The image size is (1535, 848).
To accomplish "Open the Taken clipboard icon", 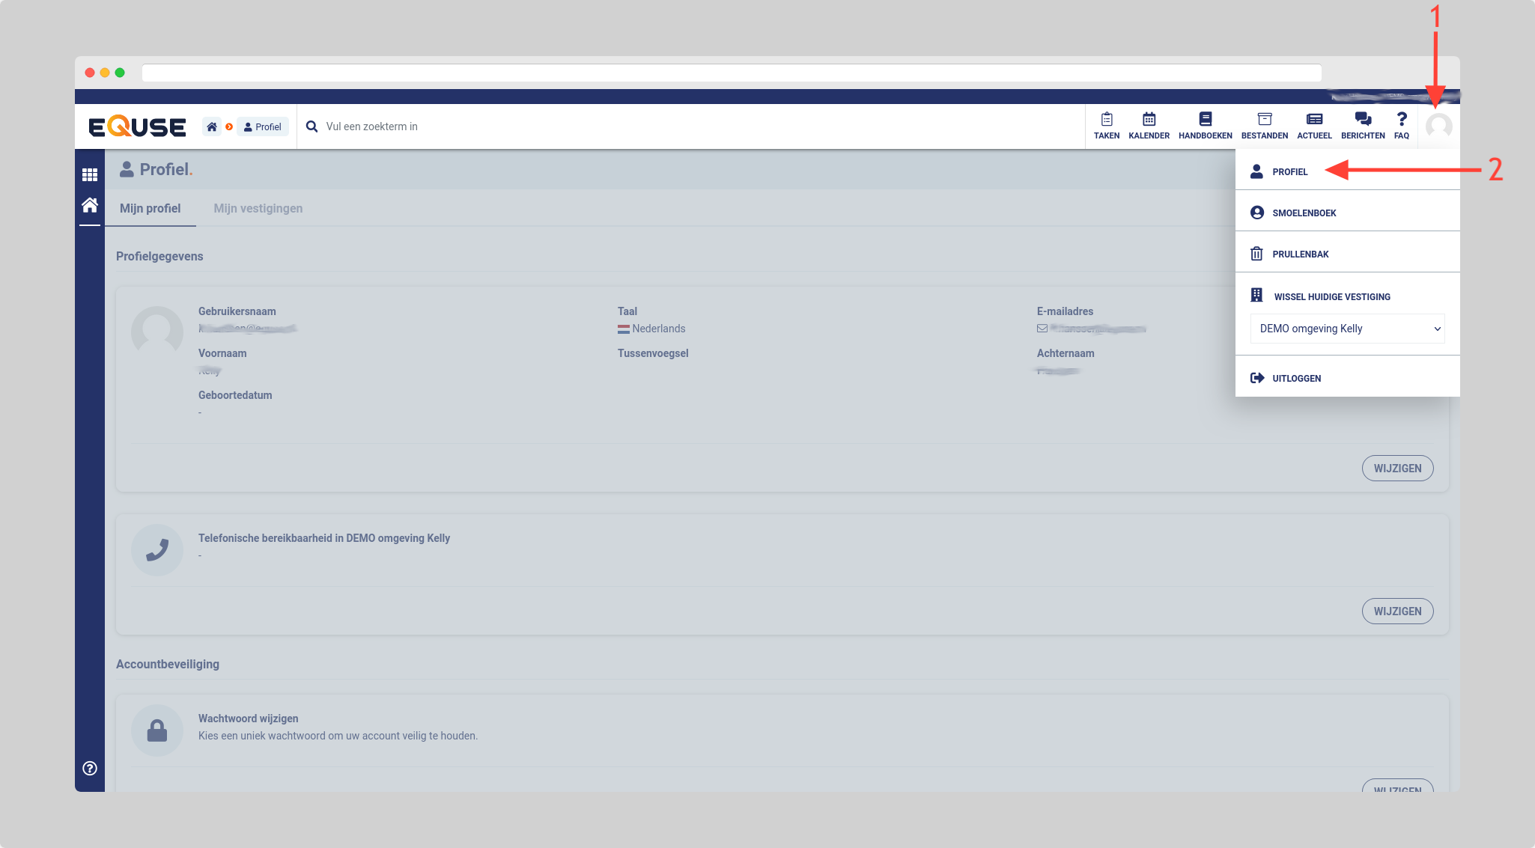I will click(x=1106, y=125).
